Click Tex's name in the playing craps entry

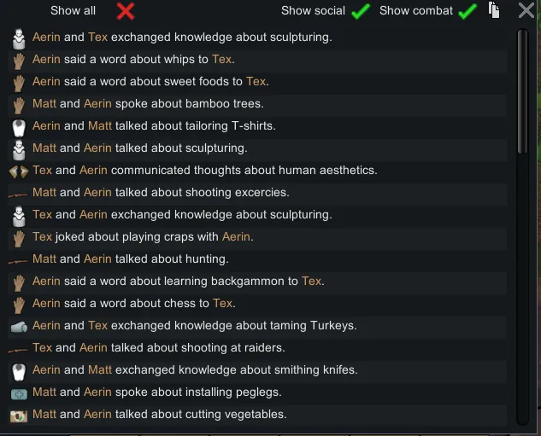click(42, 236)
